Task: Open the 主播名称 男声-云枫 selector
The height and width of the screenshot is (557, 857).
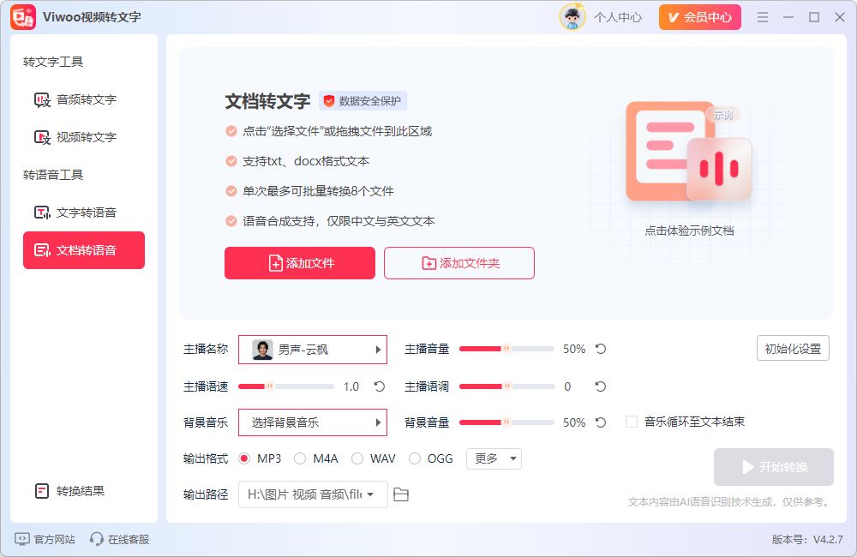Action: (313, 350)
